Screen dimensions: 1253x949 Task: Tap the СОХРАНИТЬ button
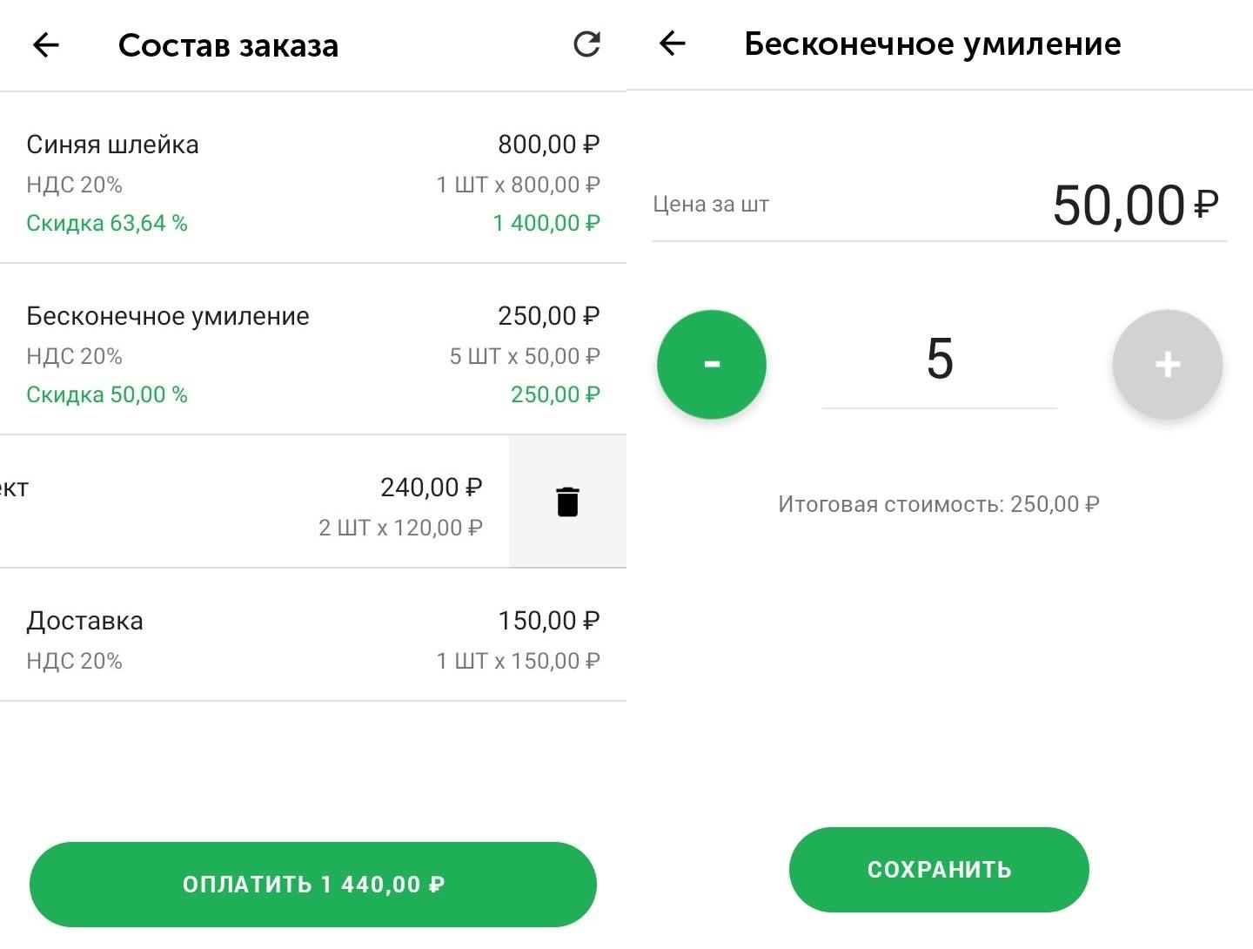[939, 870]
